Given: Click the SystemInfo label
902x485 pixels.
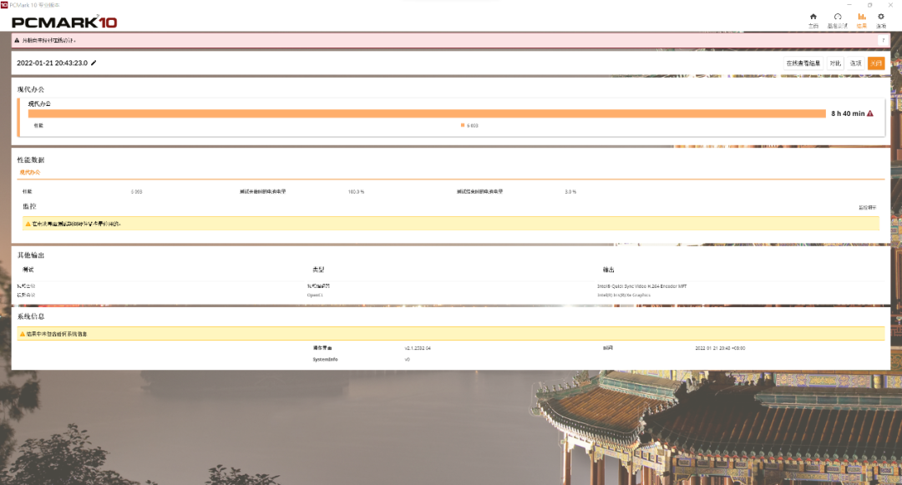Looking at the screenshot, I should pyautogui.click(x=325, y=359).
